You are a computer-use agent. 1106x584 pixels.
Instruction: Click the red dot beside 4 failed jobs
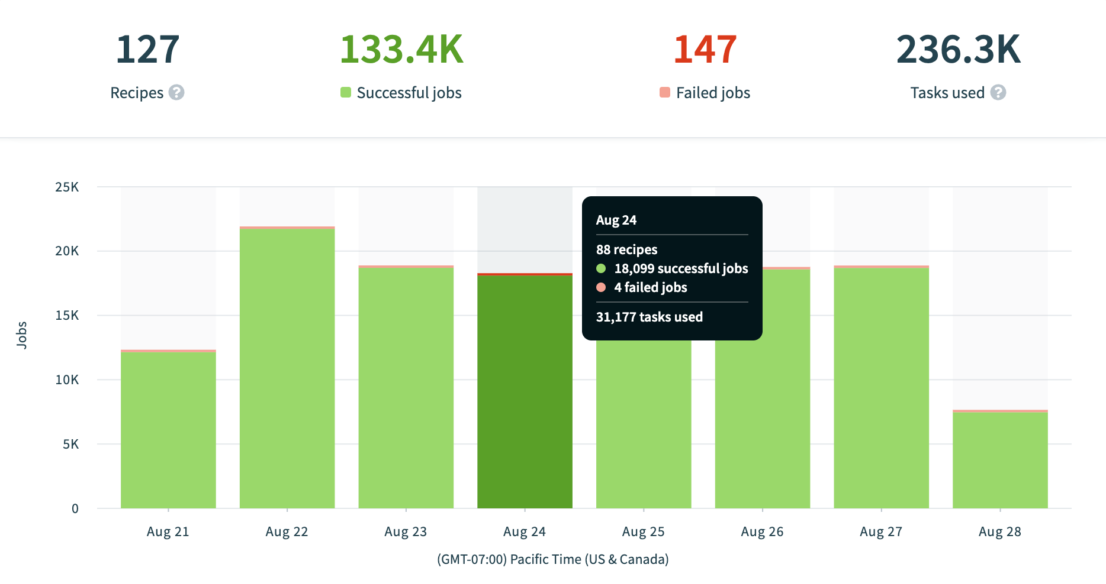[x=602, y=287]
